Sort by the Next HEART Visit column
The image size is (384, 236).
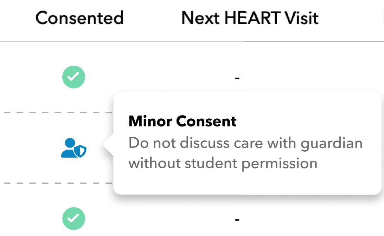[x=250, y=18]
